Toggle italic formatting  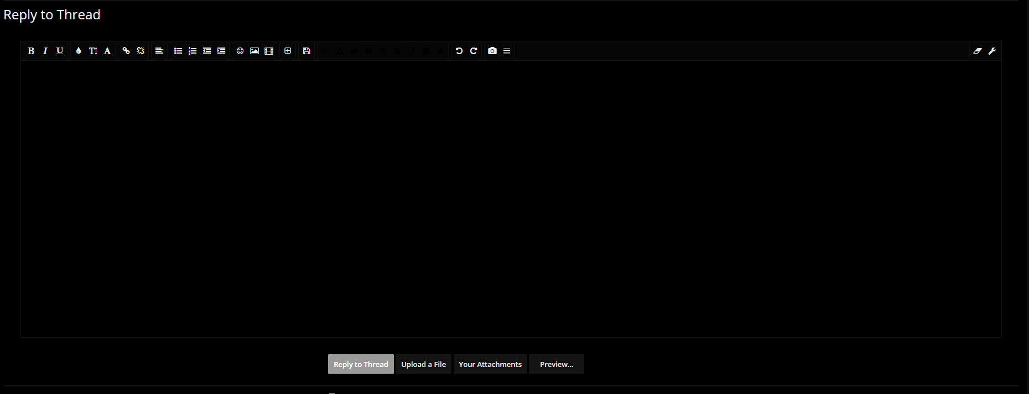[45, 51]
